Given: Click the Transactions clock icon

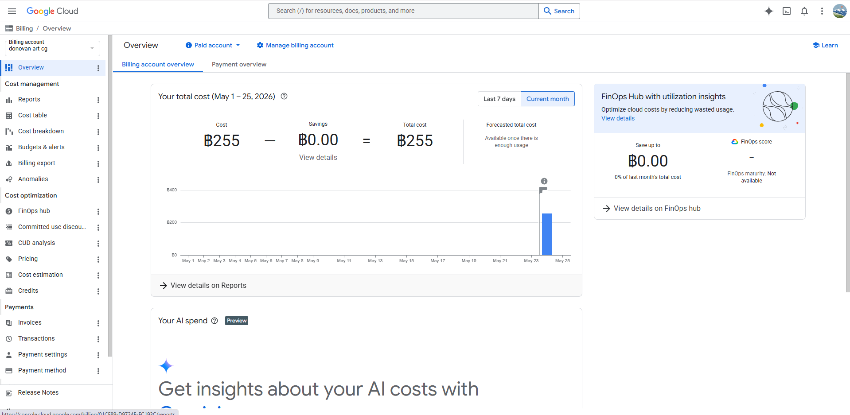Looking at the screenshot, I should tap(9, 339).
